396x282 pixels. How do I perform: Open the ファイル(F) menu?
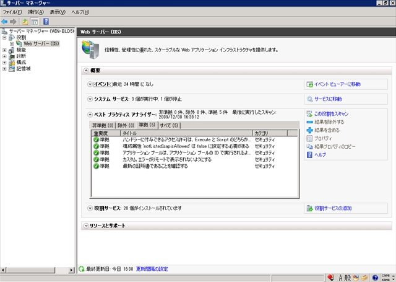pyautogui.click(x=12, y=12)
